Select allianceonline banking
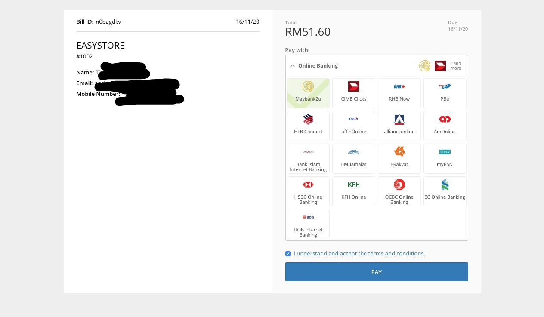 tap(399, 126)
